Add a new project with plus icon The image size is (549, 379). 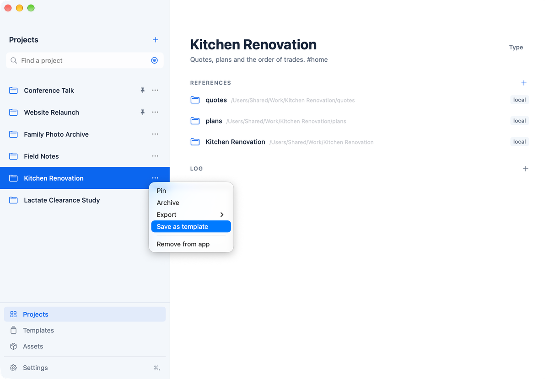click(x=156, y=40)
